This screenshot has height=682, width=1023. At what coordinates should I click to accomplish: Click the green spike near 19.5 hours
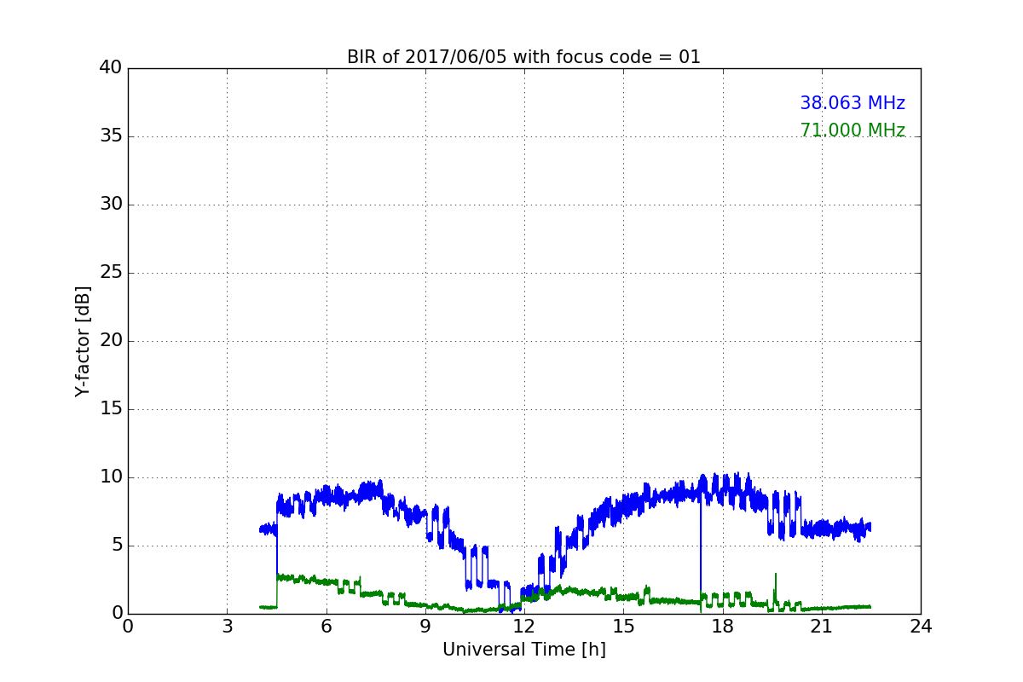coord(775,588)
